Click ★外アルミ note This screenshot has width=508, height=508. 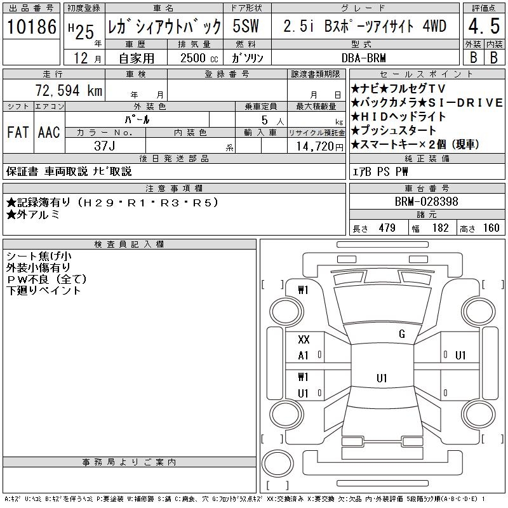pyautogui.click(x=33, y=215)
